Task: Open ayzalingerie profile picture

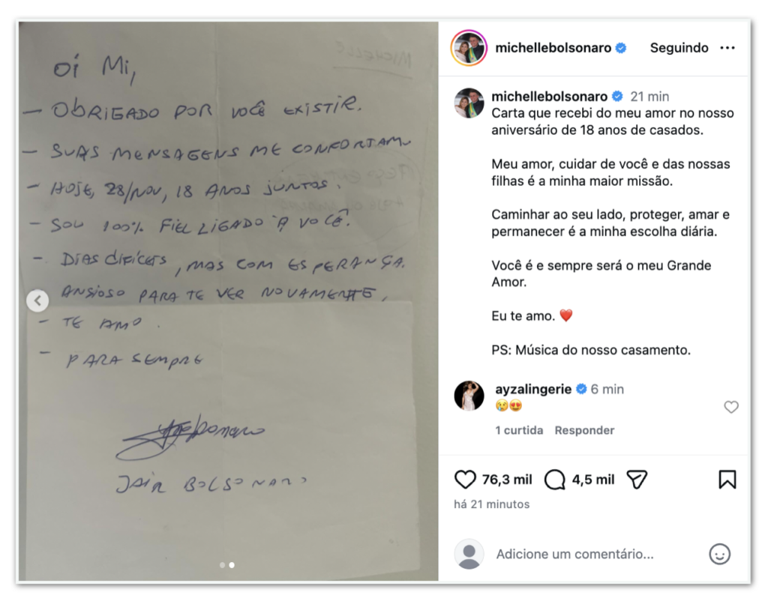Action: coord(469,396)
